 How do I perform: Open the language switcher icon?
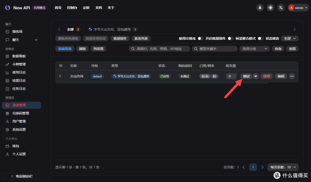tap(281, 8)
